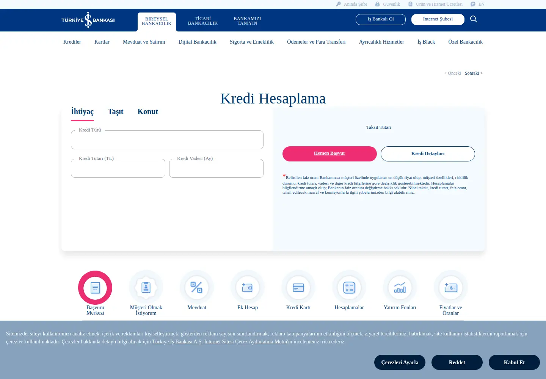This screenshot has width=546, height=379.
Task: Open Kredi Kartı icon
Action: [298, 288]
